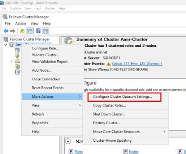
Task: Choose Validate Cluster from context menu
Action: click(46, 55)
